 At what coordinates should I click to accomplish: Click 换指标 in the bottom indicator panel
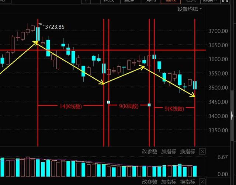tap(188, 182)
